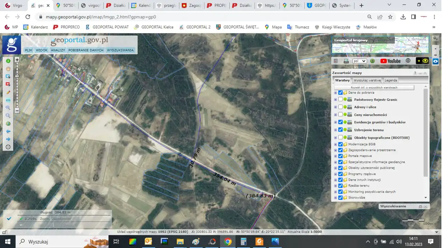Click the zoom slider handle
Screen dimensions: 442x248
click(x=17, y=76)
